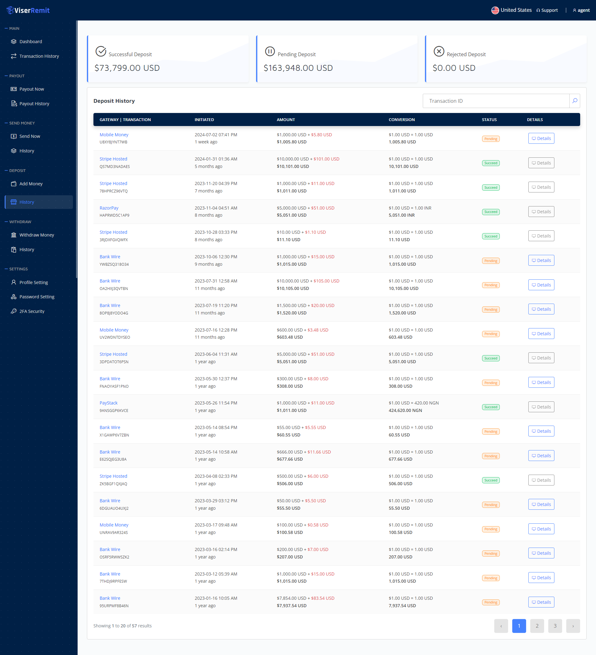596x655 pixels.
Task: Click the Support link in header
Action: point(547,10)
